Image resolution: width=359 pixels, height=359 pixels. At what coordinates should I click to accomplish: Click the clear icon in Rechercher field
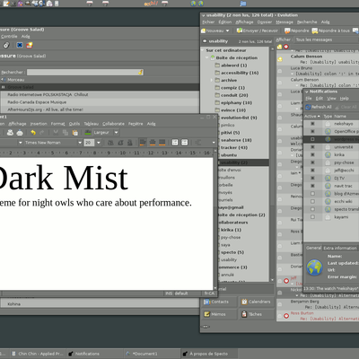(x=140, y=72)
